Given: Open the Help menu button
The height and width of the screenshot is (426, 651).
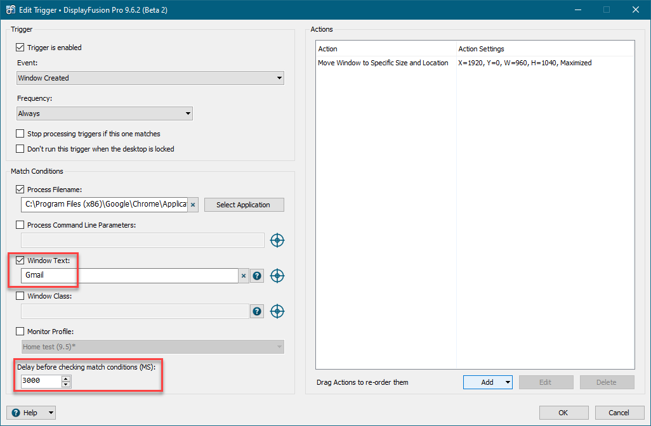Looking at the screenshot, I should click(31, 413).
